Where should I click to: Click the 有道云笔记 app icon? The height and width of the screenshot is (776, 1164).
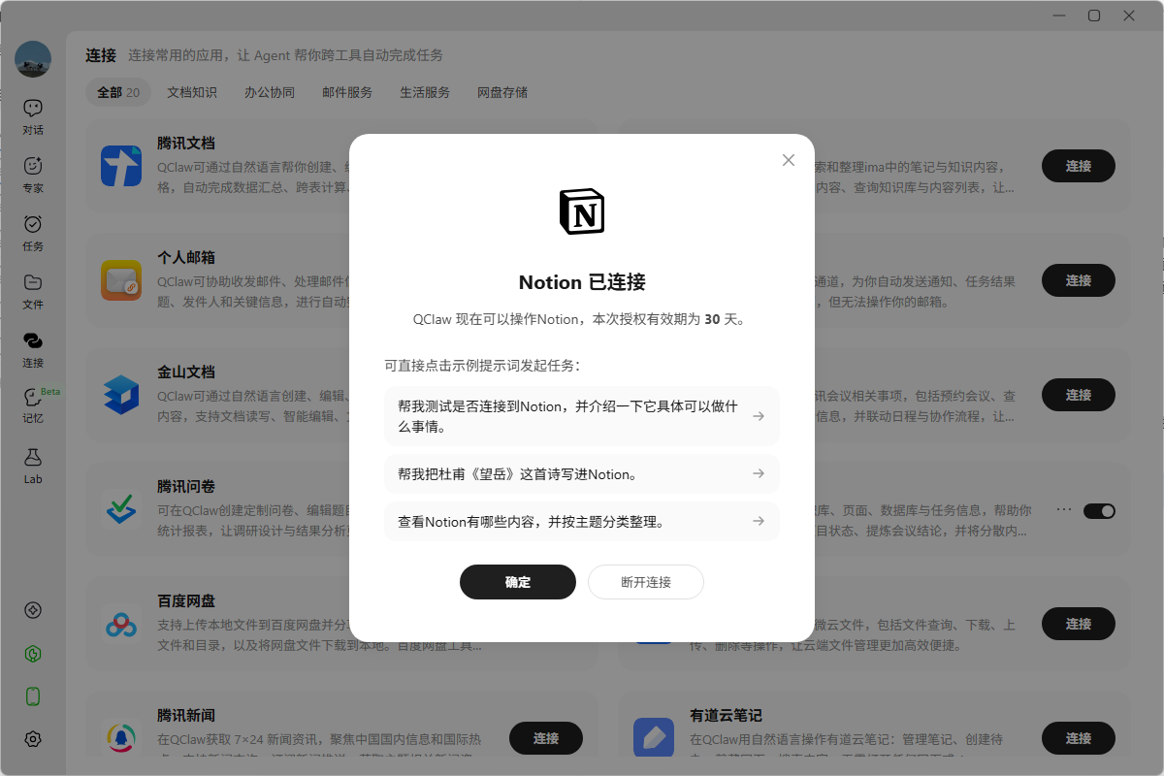(x=654, y=738)
